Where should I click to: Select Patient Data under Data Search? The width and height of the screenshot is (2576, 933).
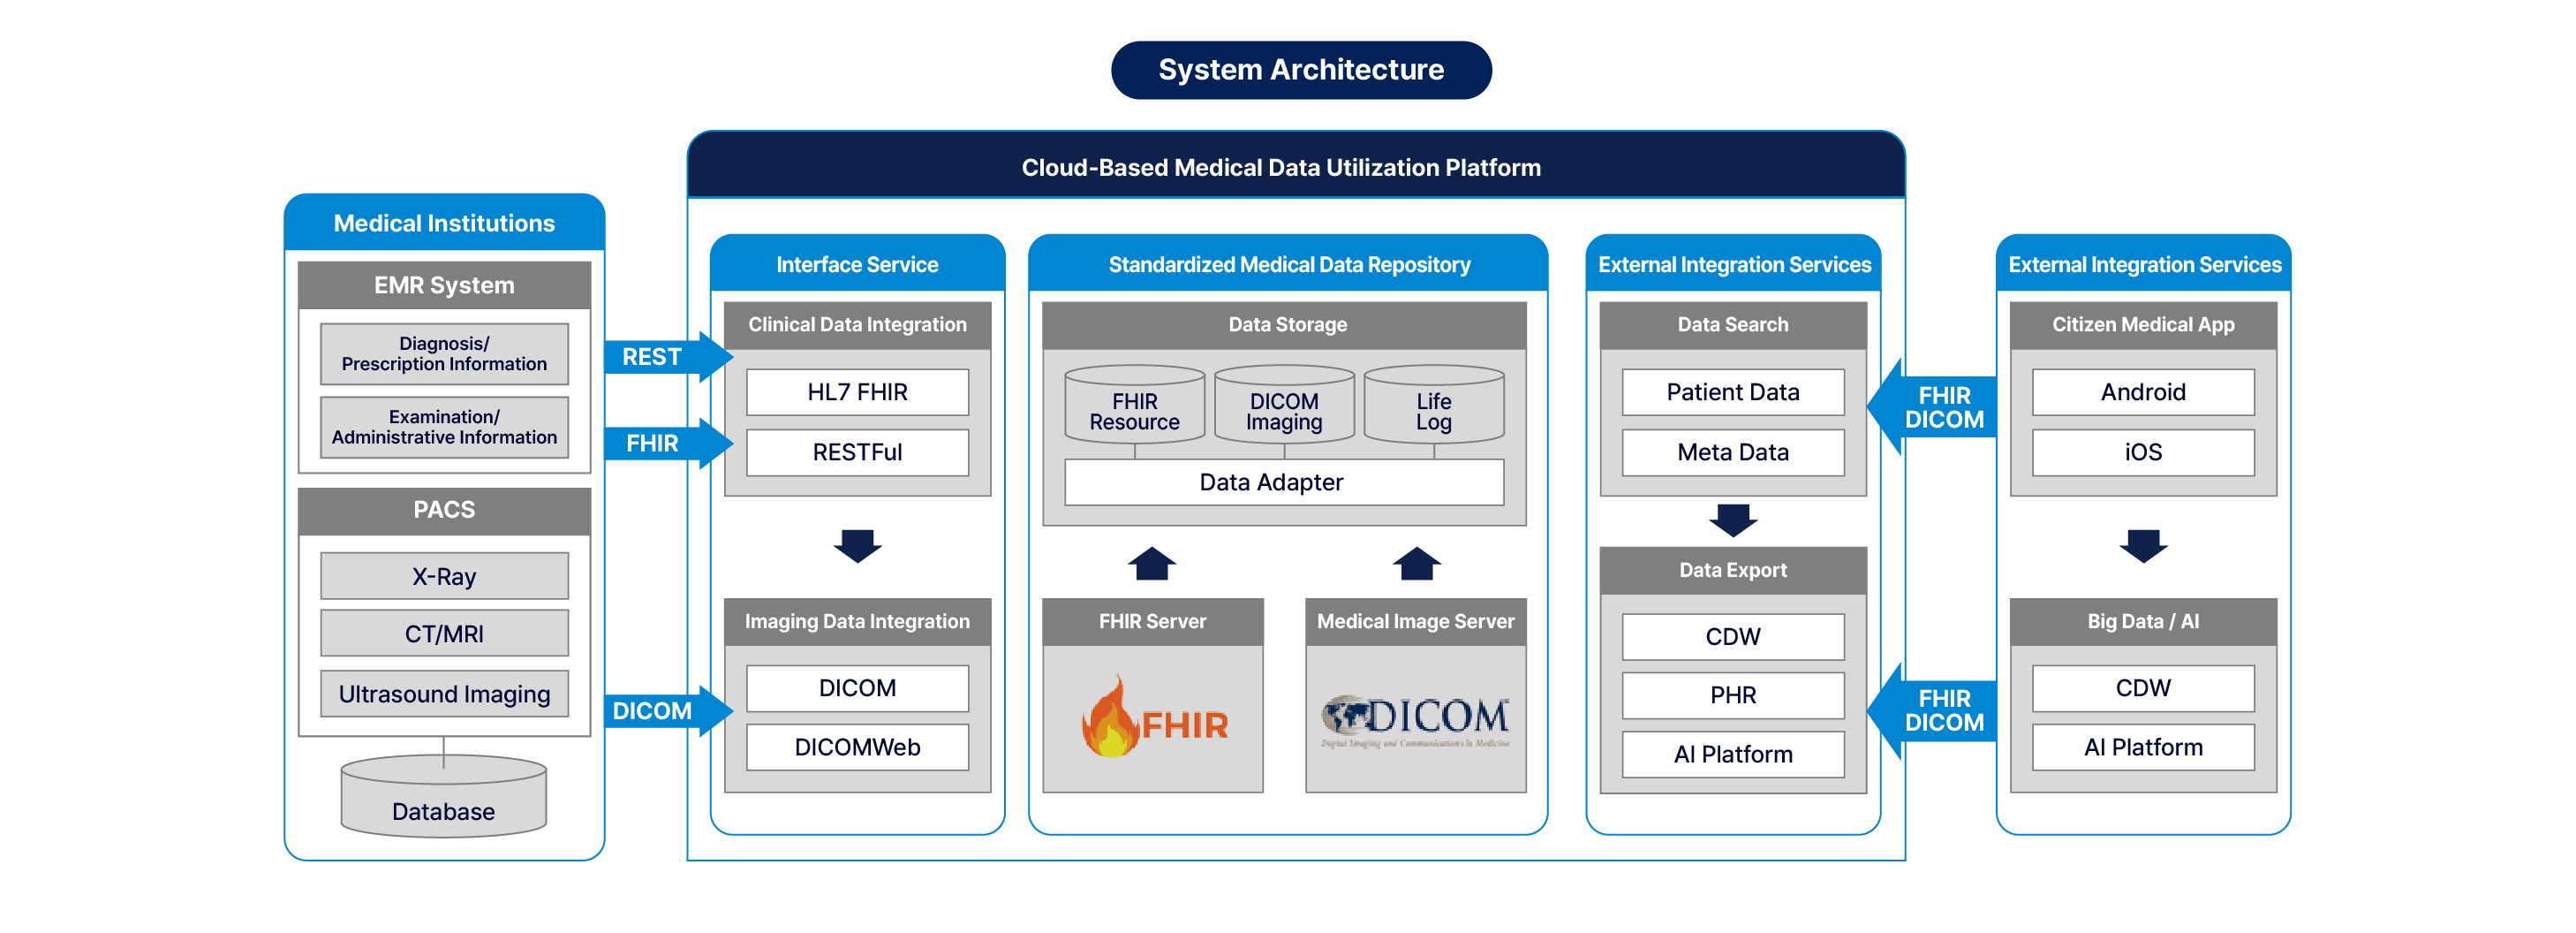click(x=1732, y=392)
